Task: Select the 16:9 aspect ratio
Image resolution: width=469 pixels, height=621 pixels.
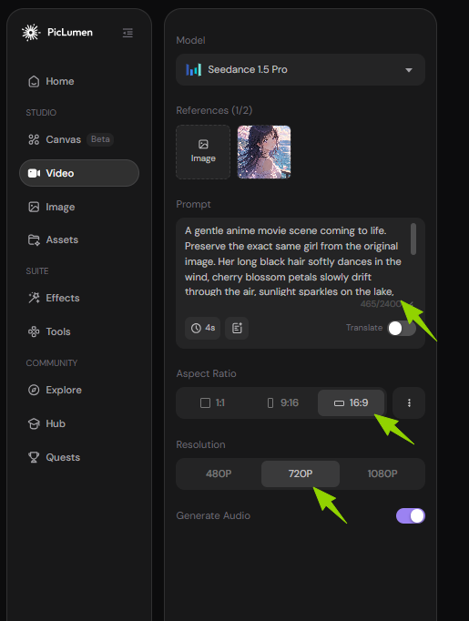Action: (x=351, y=402)
